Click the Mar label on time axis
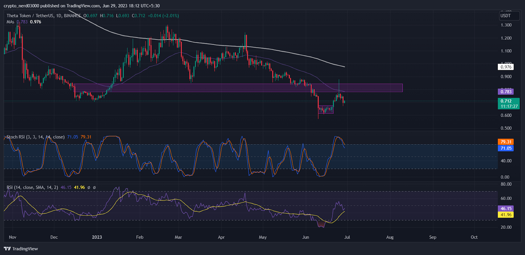Viewport: 525px width, 255px height. (178, 237)
